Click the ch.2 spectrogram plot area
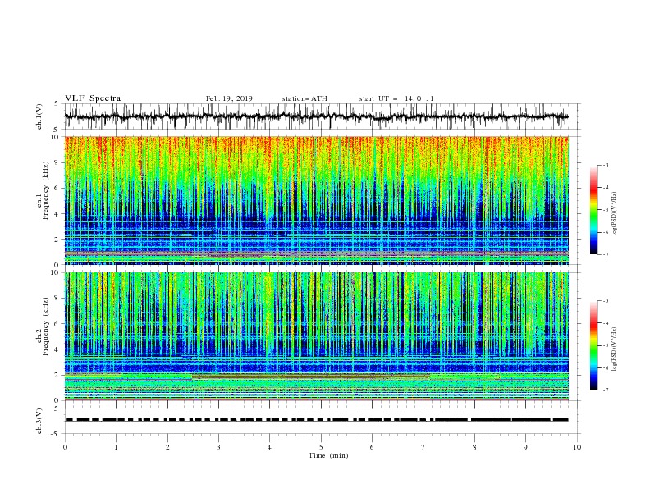 point(317,336)
